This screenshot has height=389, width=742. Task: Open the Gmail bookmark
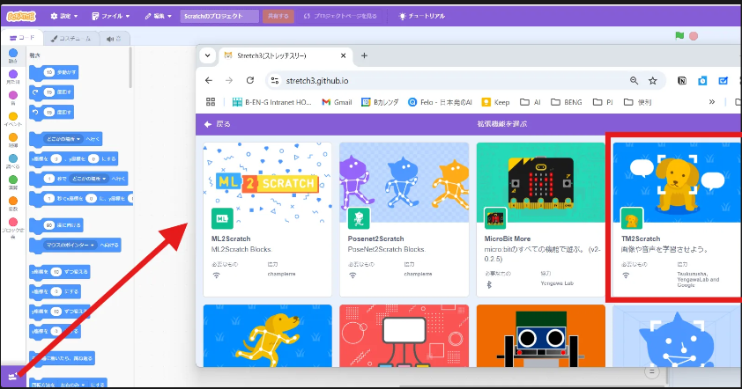point(337,102)
